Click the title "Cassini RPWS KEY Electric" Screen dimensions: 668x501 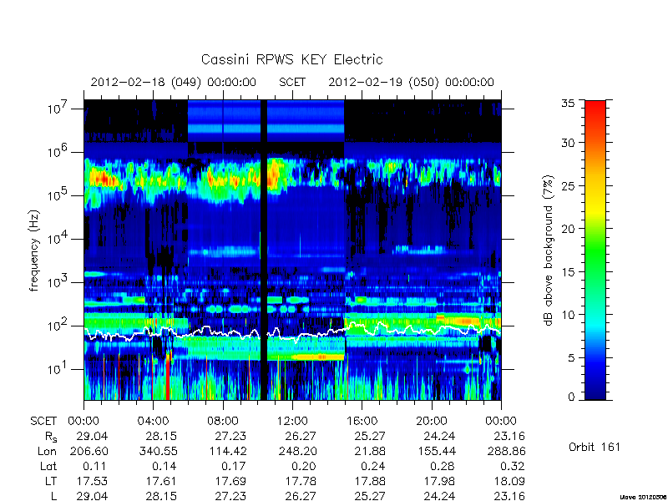291,59
